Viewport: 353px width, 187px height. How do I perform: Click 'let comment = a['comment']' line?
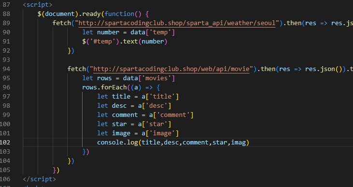(145, 115)
